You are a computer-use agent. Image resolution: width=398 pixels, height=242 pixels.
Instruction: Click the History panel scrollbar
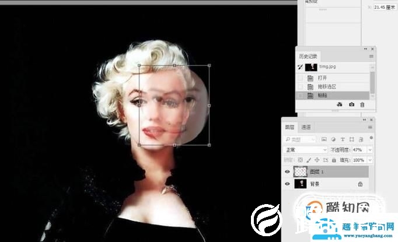[x=372, y=82]
